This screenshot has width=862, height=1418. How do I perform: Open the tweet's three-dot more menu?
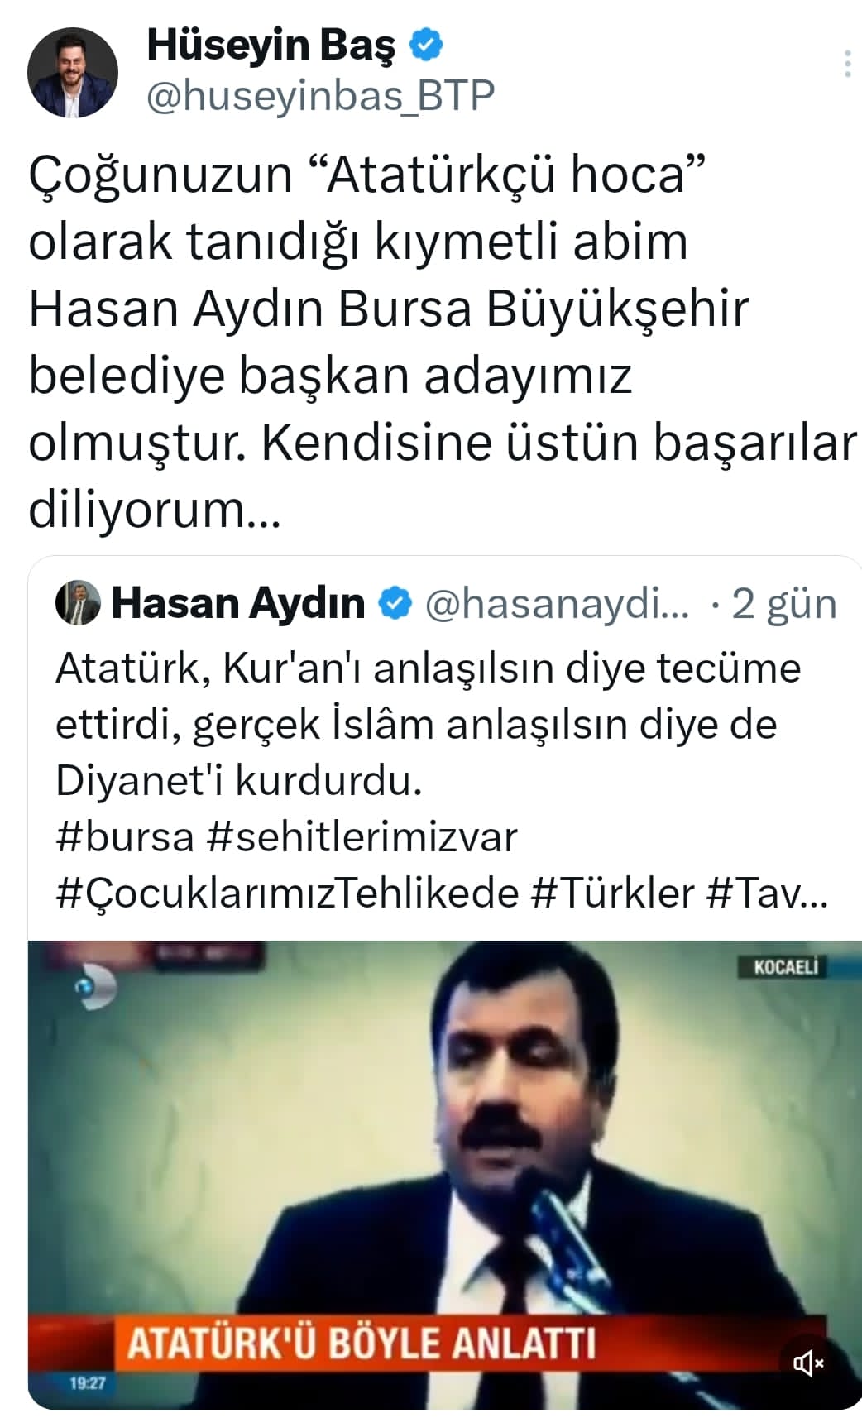847,65
